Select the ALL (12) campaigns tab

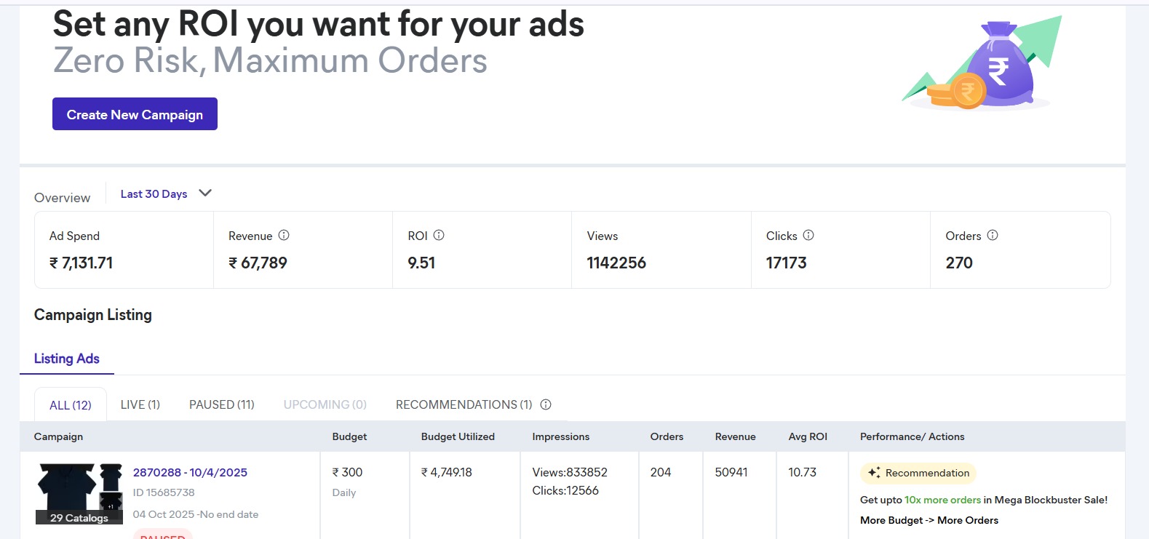(71, 405)
